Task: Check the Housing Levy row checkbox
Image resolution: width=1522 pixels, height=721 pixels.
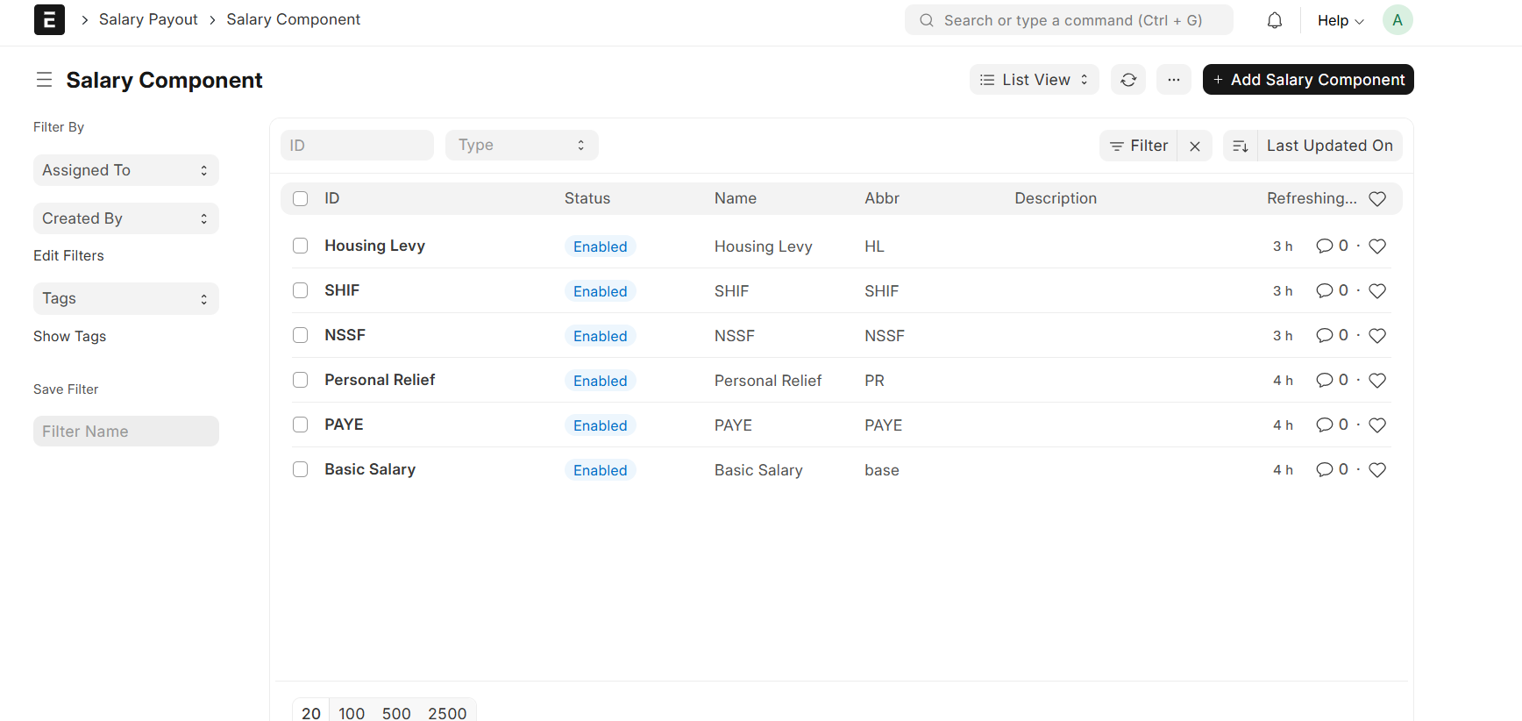Action: [x=301, y=246]
